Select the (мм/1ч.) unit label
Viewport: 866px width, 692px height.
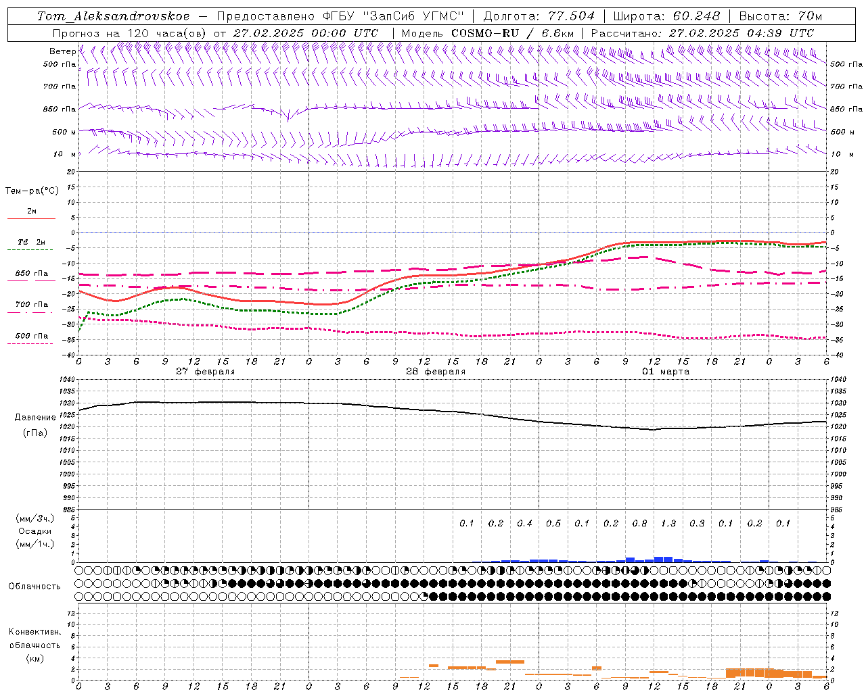(35, 544)
